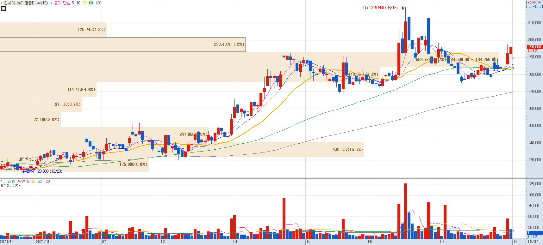
Task: Click the 130,000 price axis label
Action: [534, 160]
